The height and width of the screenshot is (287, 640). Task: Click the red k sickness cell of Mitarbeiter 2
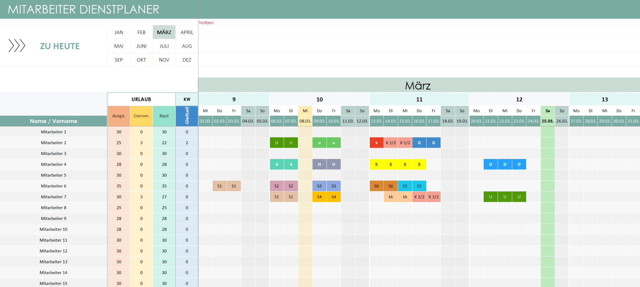click(377, 142)
